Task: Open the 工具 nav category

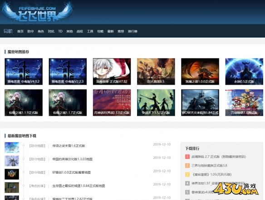Action: point(90,31)
